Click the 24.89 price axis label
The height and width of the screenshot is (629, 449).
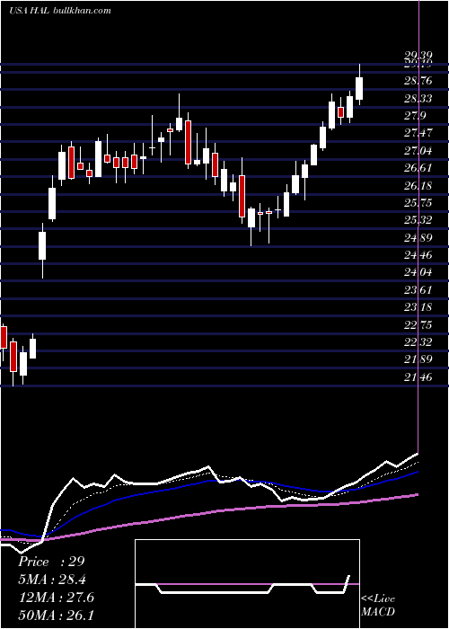pos(418,238)
